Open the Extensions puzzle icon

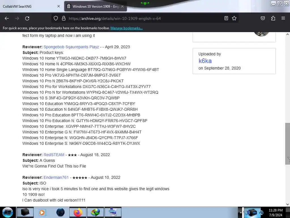click(273, 18)
